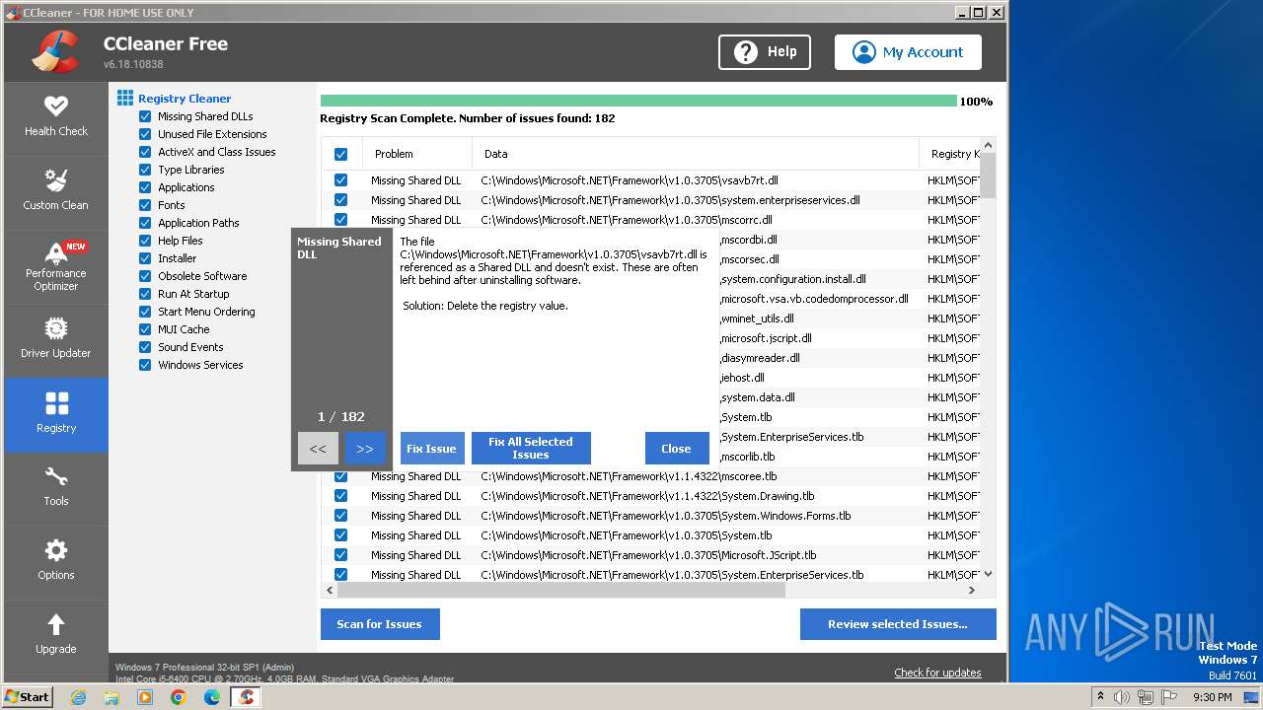Viewport: 1263px width, 710px height.
Task: Select row with System.Windows.Forms.tlb
Action: tap(651, 516)
